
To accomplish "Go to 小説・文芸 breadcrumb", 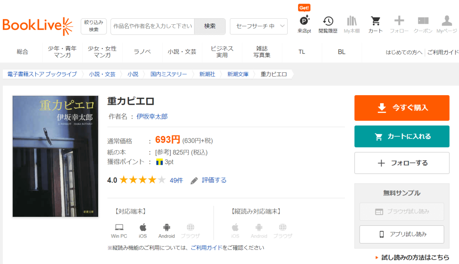I will pyautogui.click(x=103, y=74).
